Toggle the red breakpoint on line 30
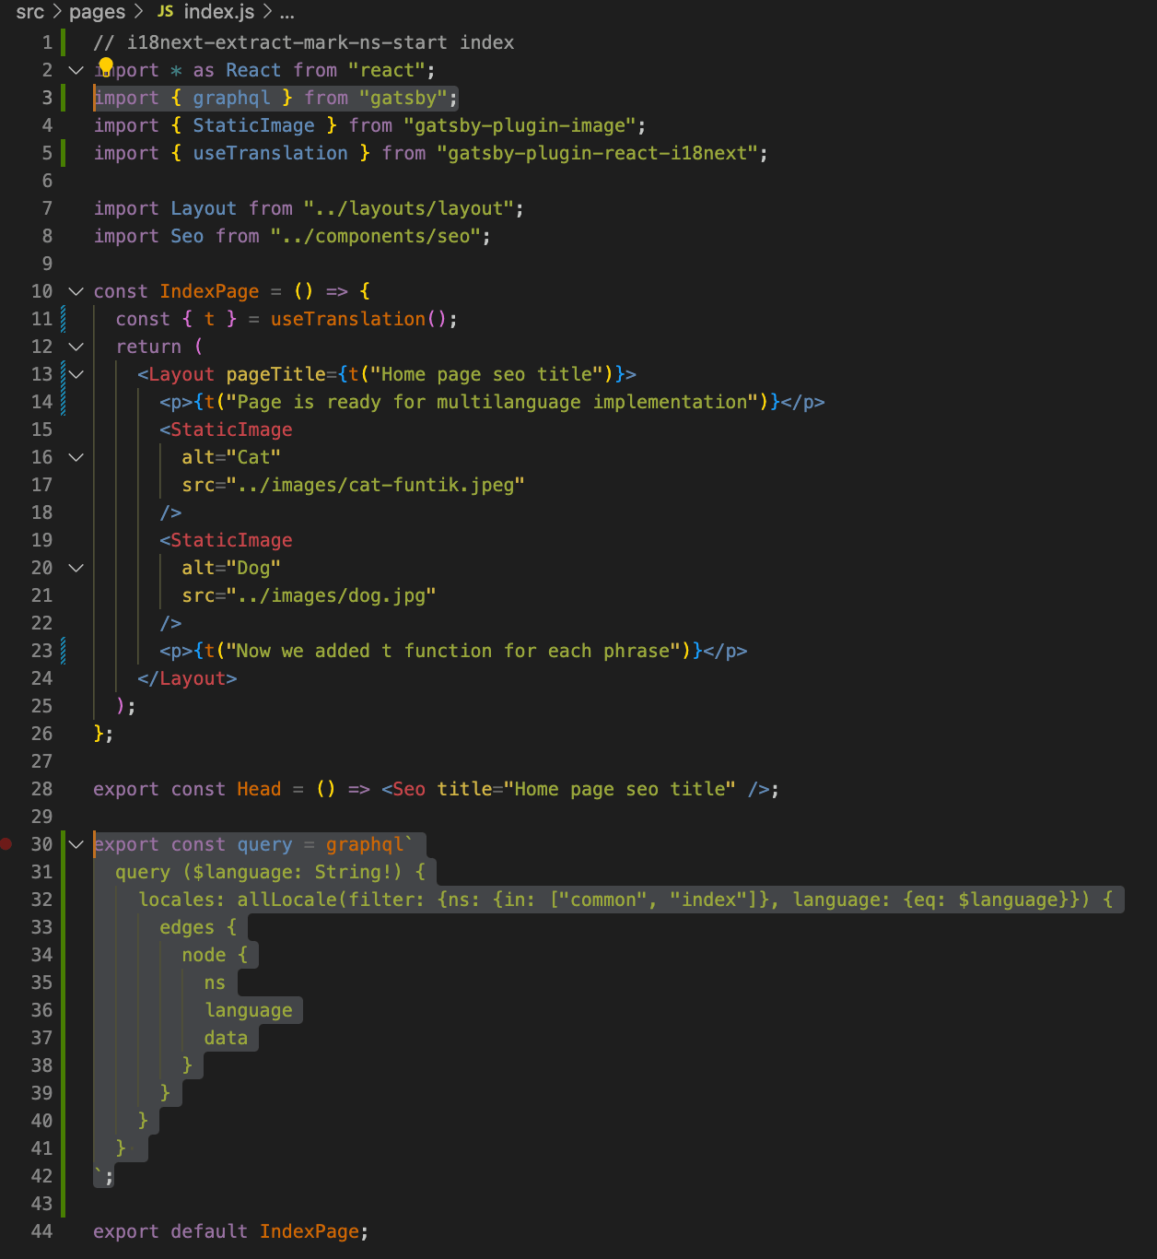The width and height of the screenshot is (1157, 1259). pos(6,844)
